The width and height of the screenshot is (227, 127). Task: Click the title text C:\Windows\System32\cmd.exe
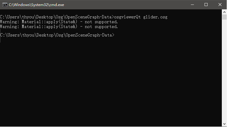coord(36,5)
